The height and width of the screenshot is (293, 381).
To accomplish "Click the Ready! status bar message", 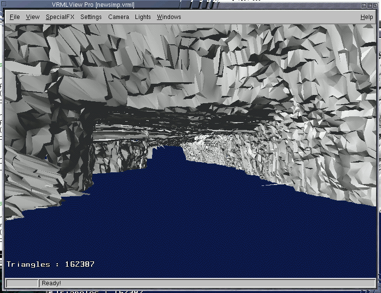I will 51,283.
